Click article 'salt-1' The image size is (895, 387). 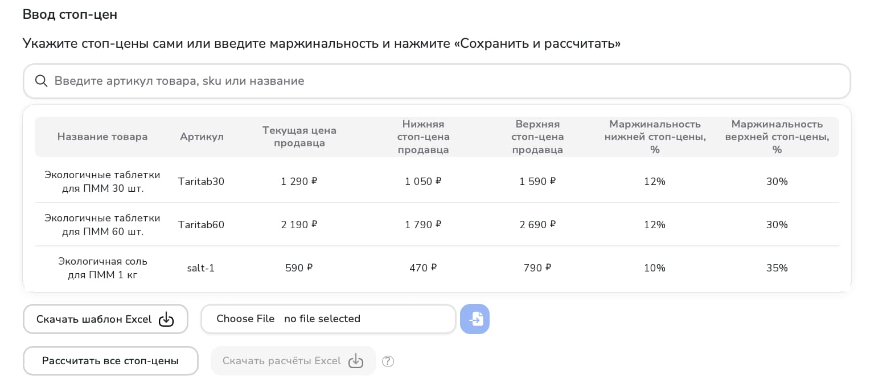click(201, 268)
